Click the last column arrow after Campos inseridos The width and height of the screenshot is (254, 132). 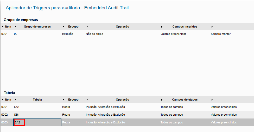click(212, 27)
